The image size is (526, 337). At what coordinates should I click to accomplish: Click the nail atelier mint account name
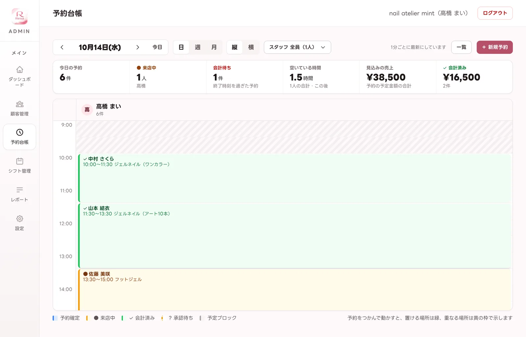428,13
